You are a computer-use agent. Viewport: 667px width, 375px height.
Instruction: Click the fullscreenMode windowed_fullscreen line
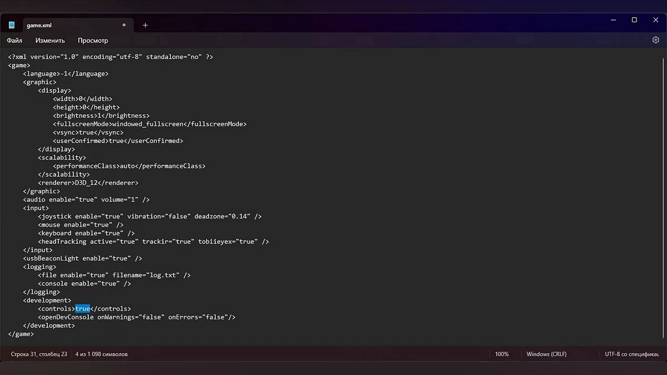pyautogui.click(x=150, y=124)
